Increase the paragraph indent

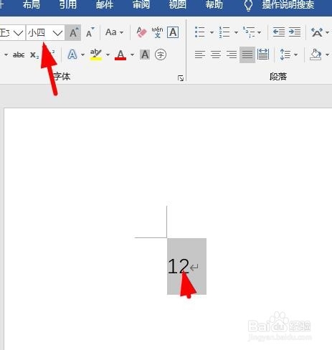[295, 32]
